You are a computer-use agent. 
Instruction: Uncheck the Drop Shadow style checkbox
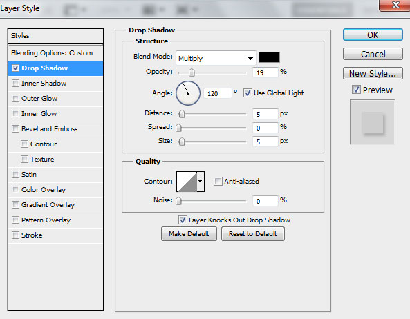[16, 68]
